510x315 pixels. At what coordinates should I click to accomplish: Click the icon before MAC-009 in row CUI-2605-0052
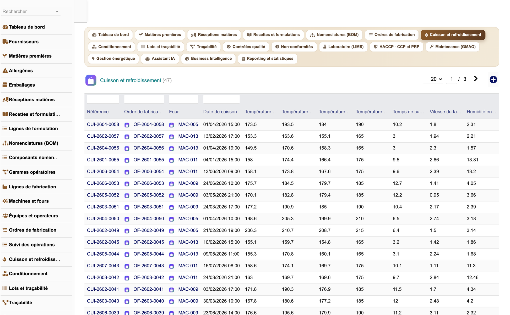click(x=171, y=195)
